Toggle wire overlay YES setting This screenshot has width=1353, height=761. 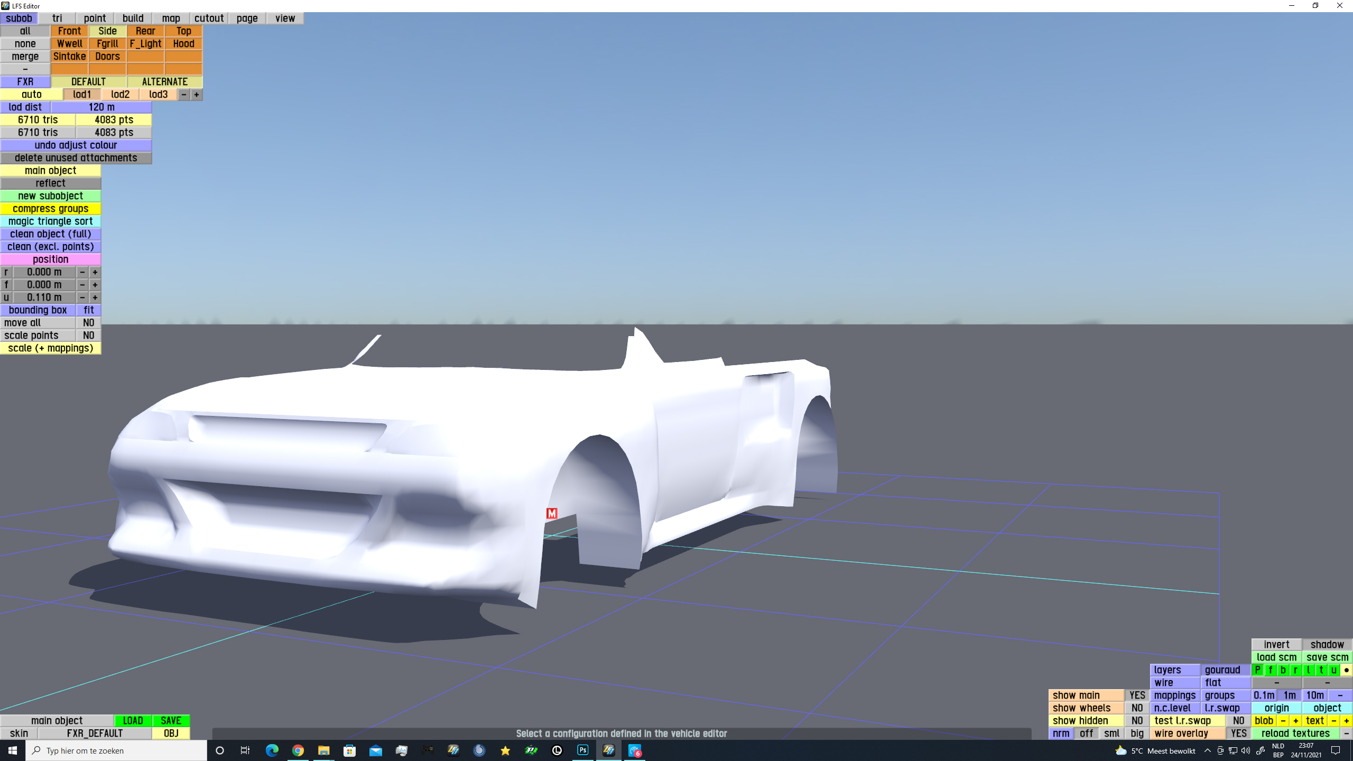point(1238,734)
